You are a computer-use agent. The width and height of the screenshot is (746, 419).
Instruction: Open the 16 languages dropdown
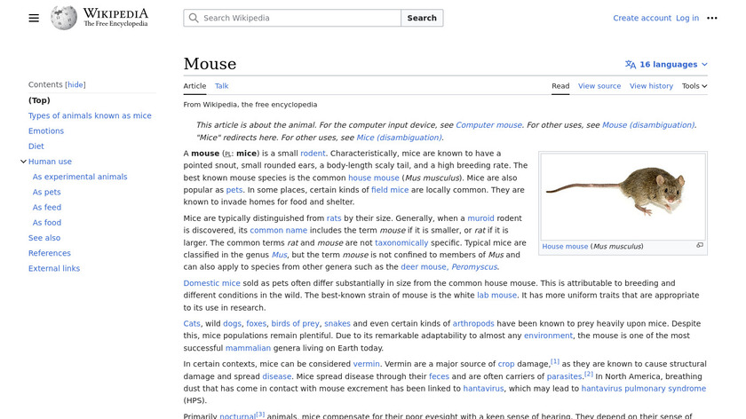666,65
